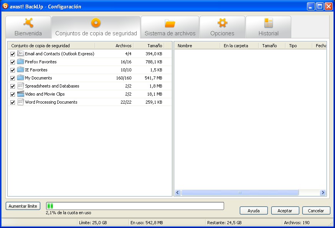Click the "1,8 MB" size cell
The image size is (335, 228).
(156, 86)
